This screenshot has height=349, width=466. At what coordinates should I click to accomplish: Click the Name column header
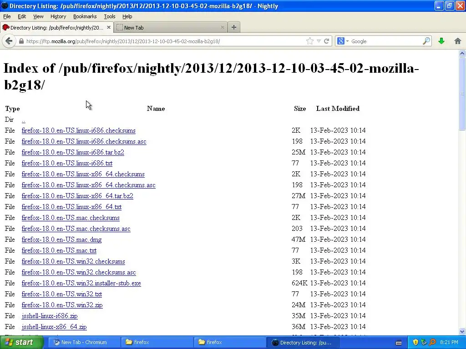(156, 109)
